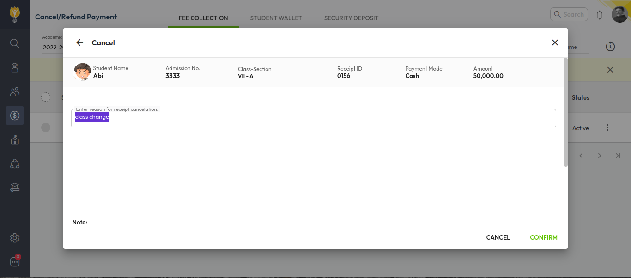The height and width of the screenshot is (278, 631).
Task: Open the fee dollar icon in sidebar
Action: (15, 115)
